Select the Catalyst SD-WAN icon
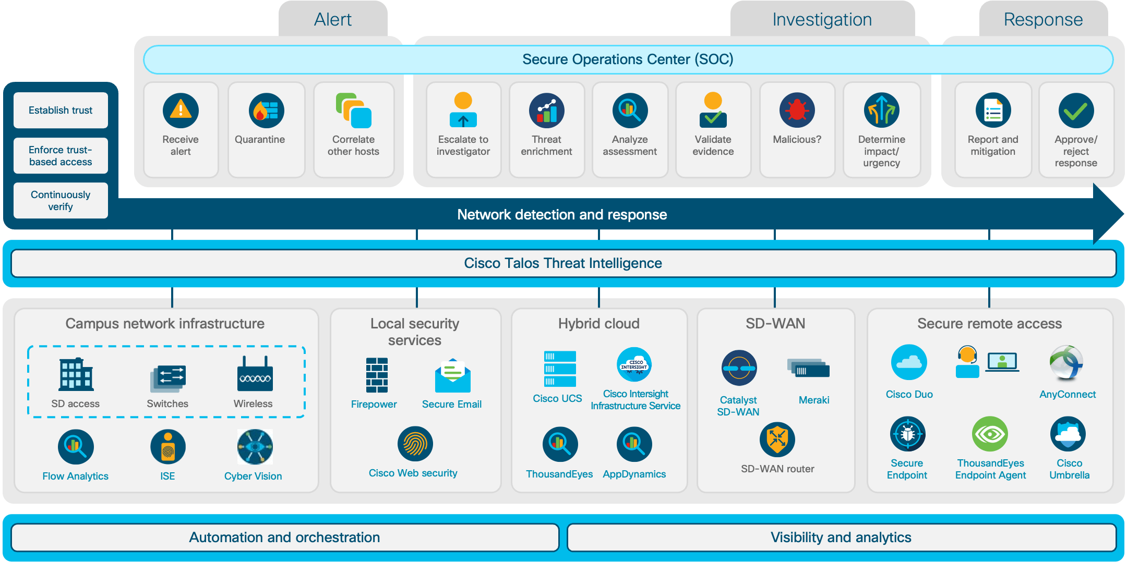This screenshot has height=563, width=1127. coord(739,368)
